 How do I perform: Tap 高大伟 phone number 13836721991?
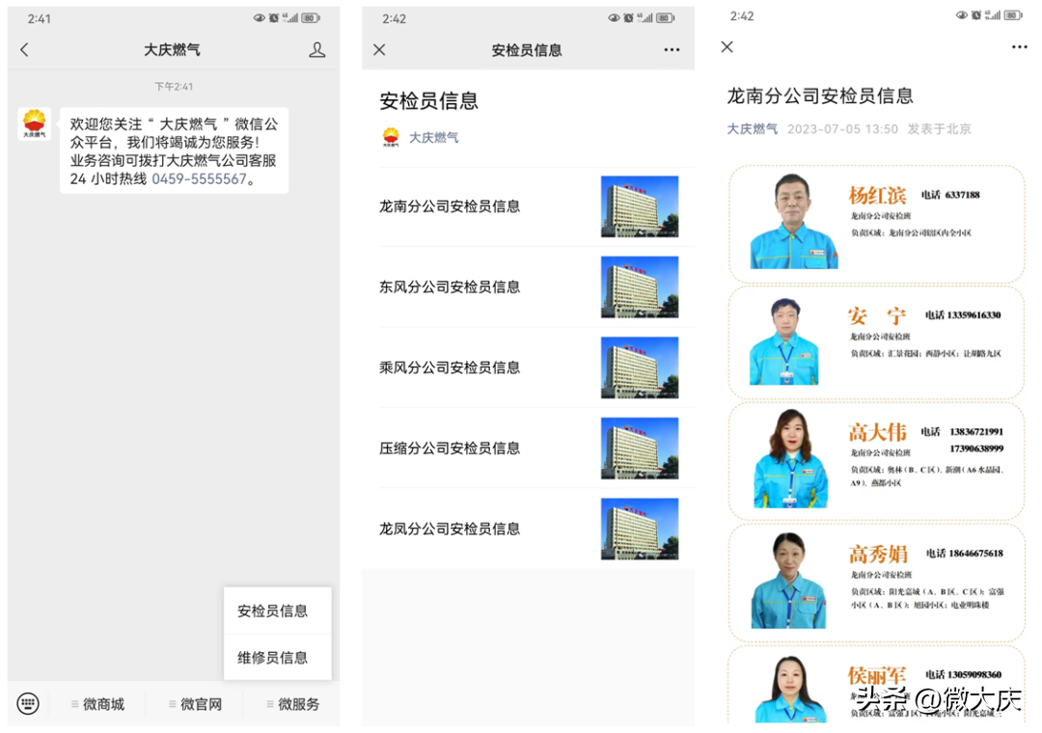976,431
